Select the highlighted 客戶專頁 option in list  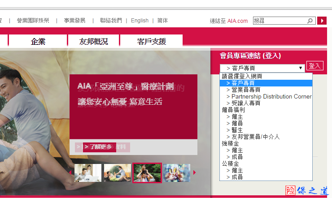pos(266,83)
